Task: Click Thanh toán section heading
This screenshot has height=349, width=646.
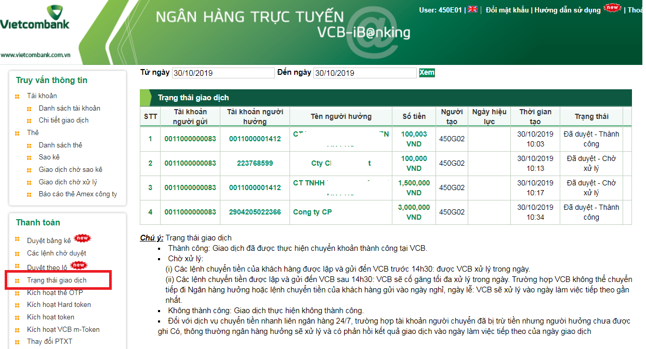Action: point(38,223)
